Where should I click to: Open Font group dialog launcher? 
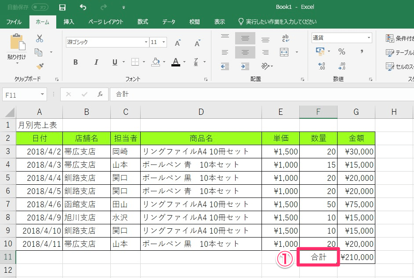click(206, 79)
